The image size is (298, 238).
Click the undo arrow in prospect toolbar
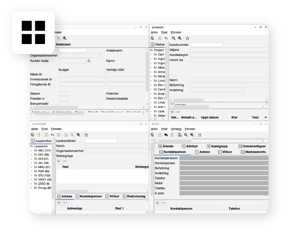coord(166,38)
